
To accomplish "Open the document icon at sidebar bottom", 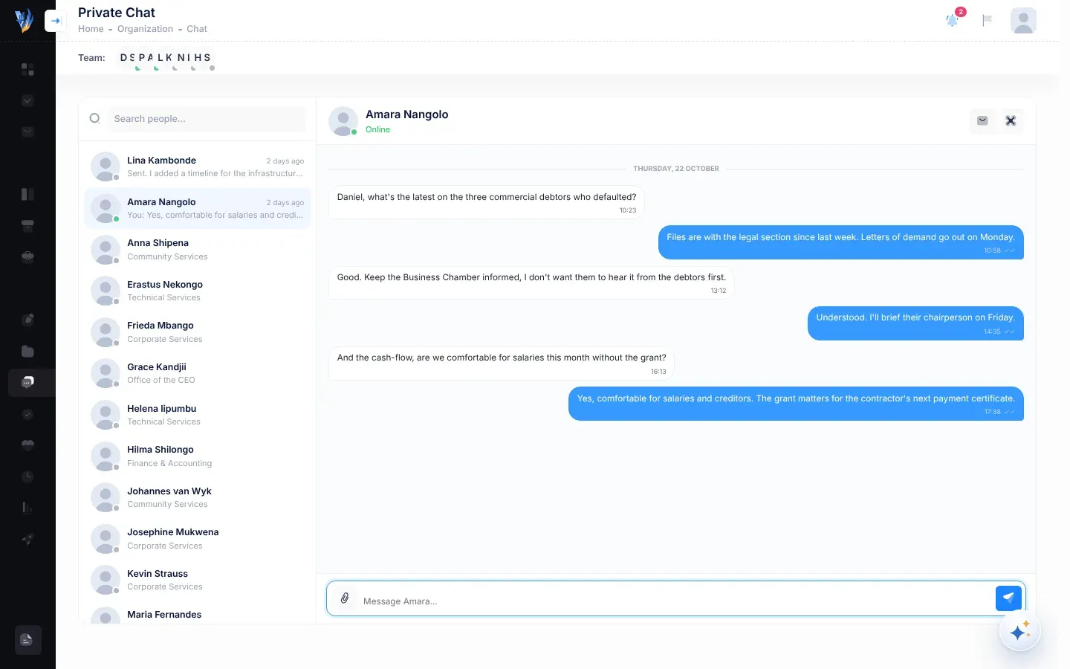I will pos(27,639).
